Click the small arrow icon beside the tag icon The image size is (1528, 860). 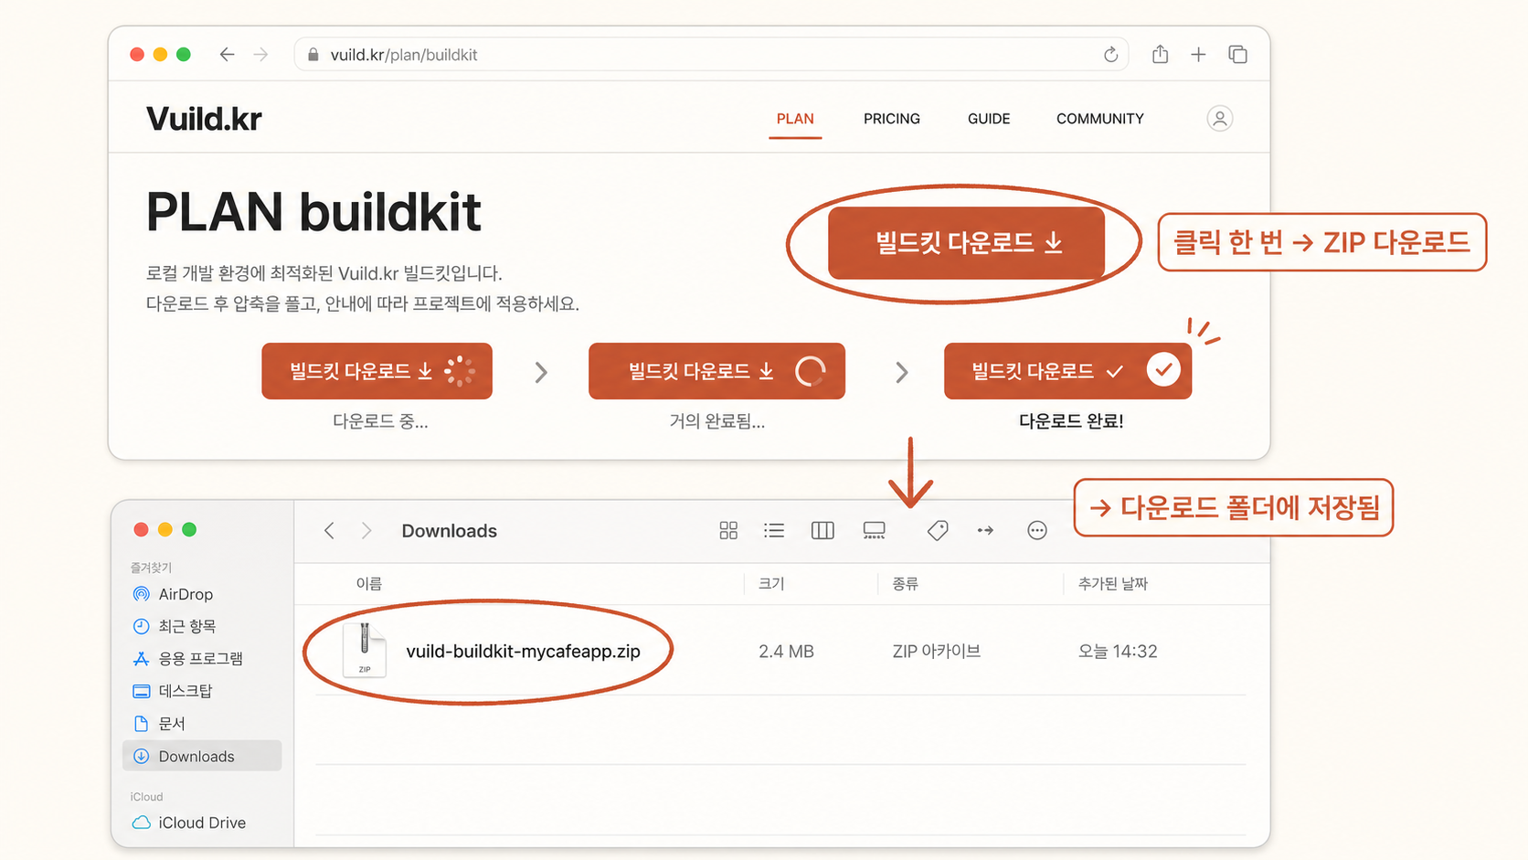[985, 531]
